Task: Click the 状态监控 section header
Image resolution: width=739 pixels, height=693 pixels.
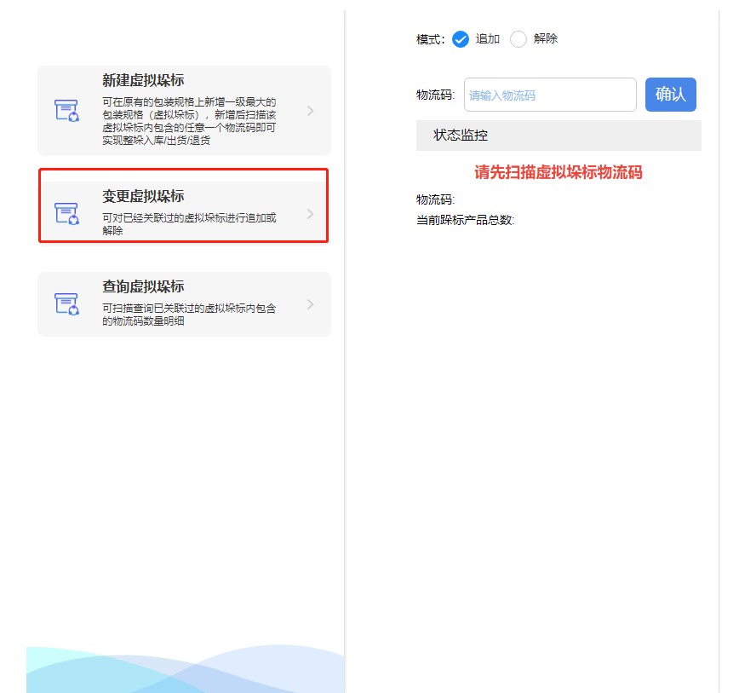Action: (x=559, y=136)
